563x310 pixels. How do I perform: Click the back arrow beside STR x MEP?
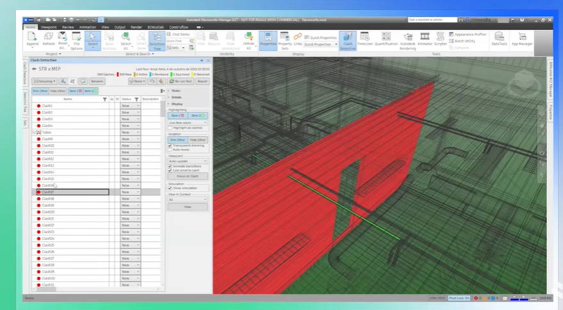pyautogui.click(x=34, y=69)
